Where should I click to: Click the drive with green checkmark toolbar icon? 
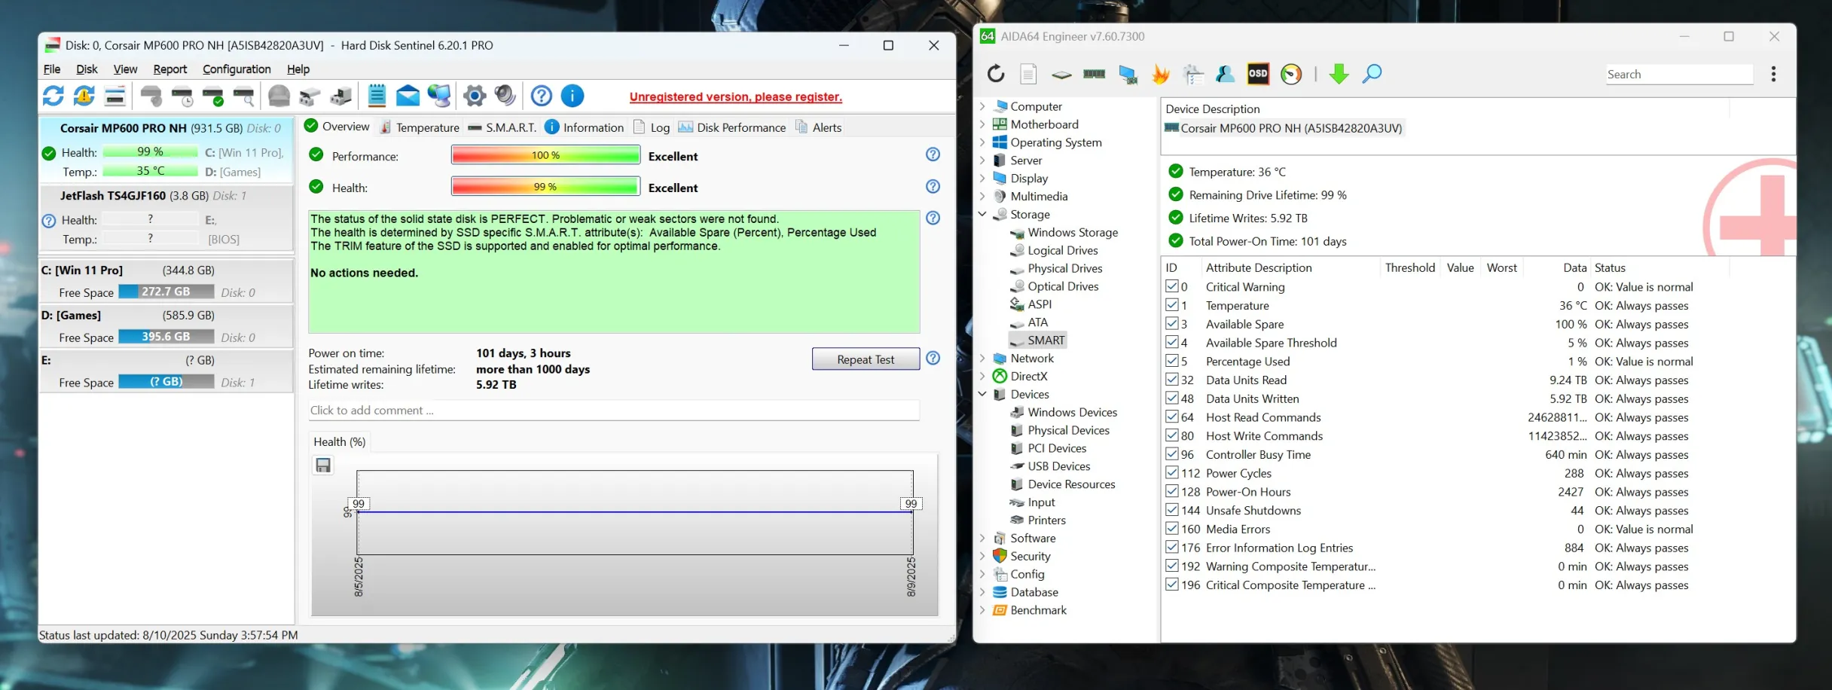coord(213,96)
